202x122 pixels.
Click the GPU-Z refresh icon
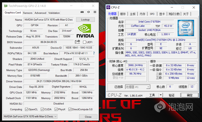89,12
